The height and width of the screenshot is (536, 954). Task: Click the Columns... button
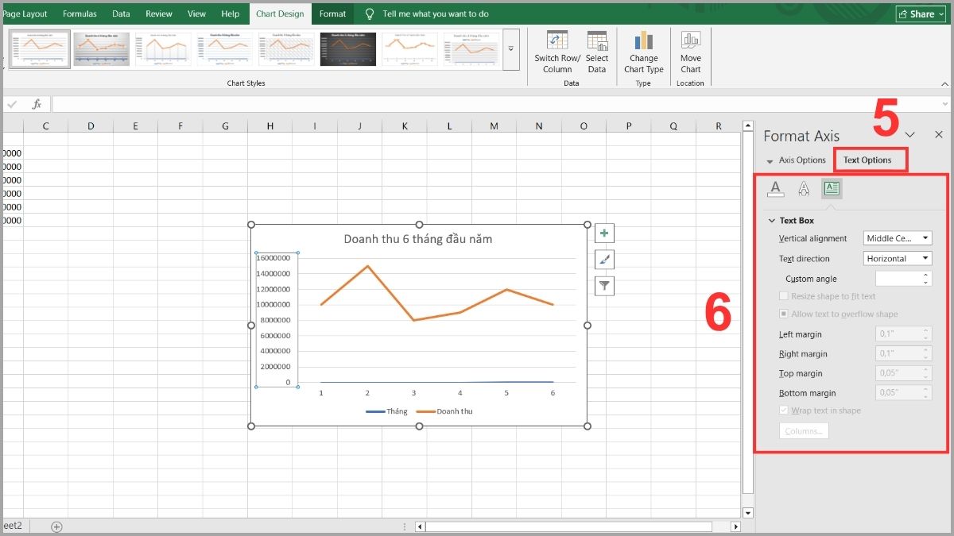(804, 430)
